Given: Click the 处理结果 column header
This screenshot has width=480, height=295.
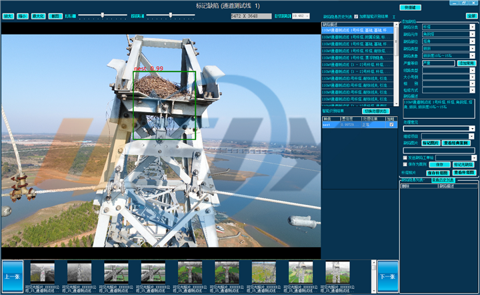Looking at the screenshot, I should tap(373, 119).
